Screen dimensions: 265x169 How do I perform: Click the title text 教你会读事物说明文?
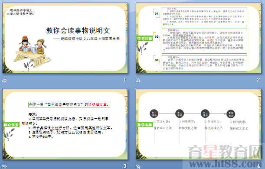[78, 31]
